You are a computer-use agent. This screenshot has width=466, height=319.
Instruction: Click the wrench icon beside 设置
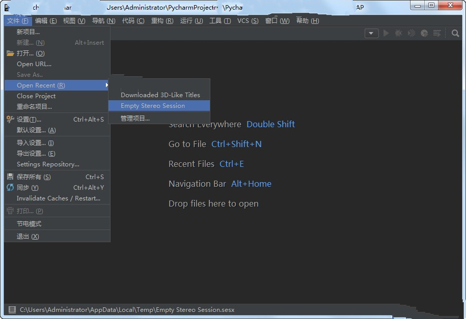click(x=10, y=120)
